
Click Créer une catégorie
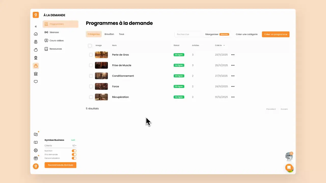247,34
